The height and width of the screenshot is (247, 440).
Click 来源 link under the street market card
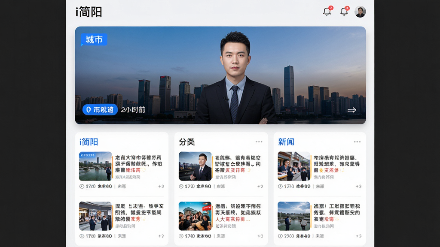coord(320,186)
